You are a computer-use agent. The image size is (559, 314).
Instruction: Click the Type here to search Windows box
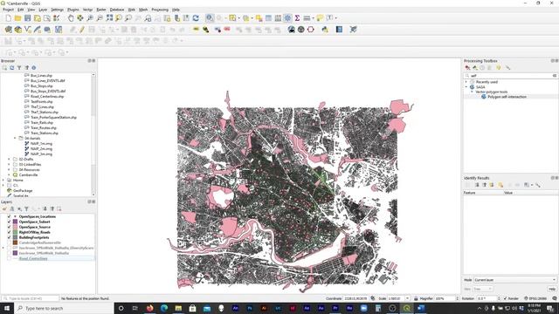pyautogui.click(x=64, y=308)
